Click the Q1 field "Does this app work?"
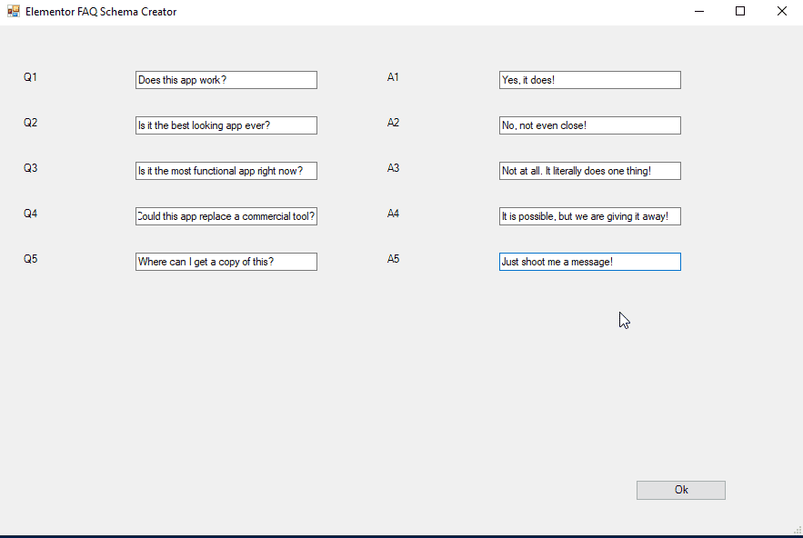803x538 pixels. point(226,80)
